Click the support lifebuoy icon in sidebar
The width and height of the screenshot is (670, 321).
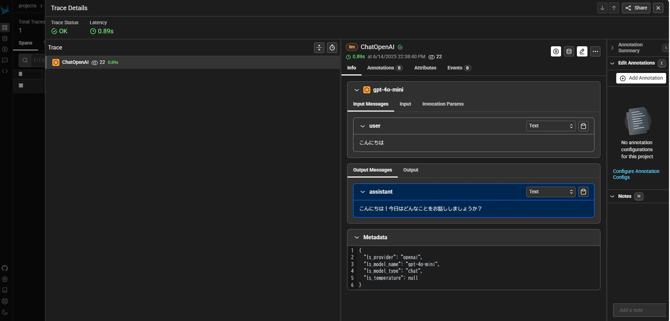5,301
